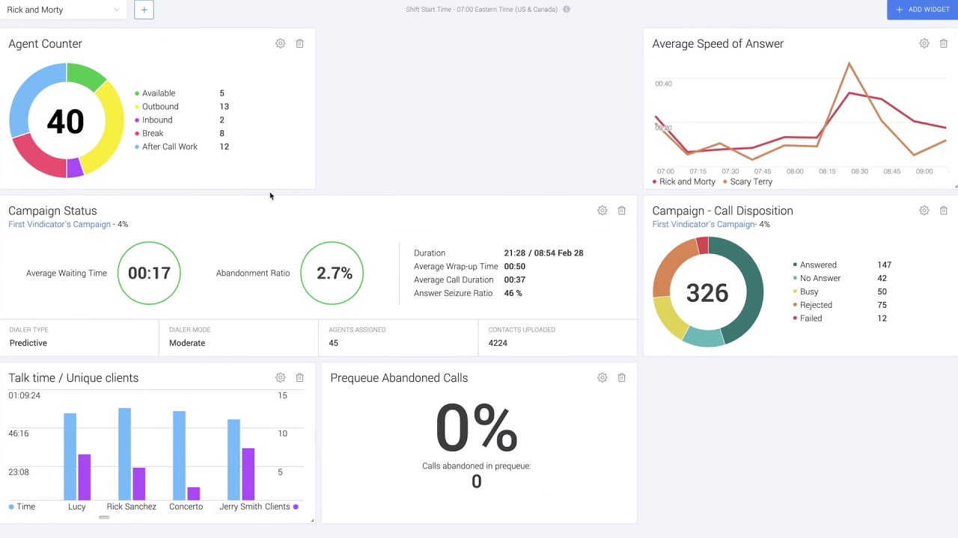This screenshot has width=958, height=538.
Task: Toggle Outbound legend item in Agent Counter
Action: pos(156,107)
